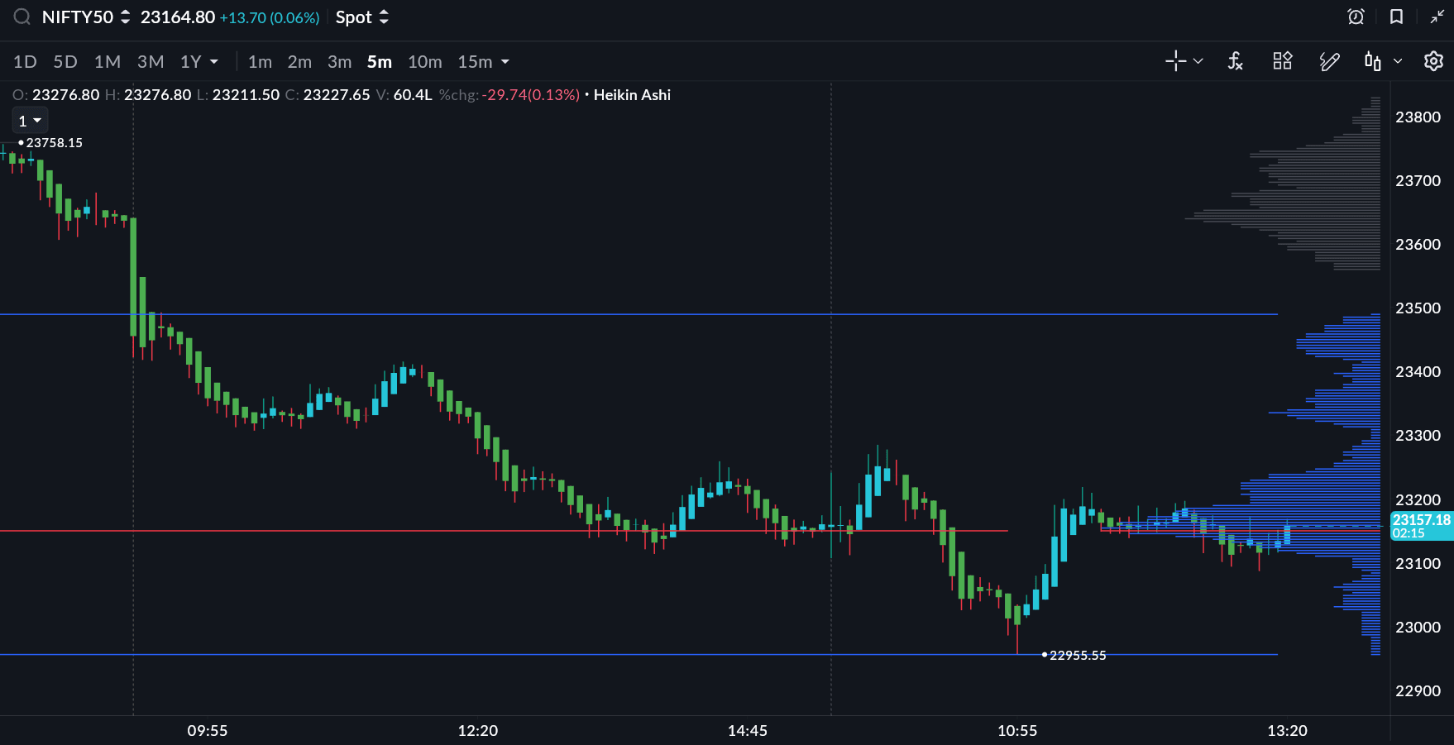Click the 22955.55 low price marker
The width and height of the screenshot is (1454, 745).
pyautogui.click(x=1076, y=655)
